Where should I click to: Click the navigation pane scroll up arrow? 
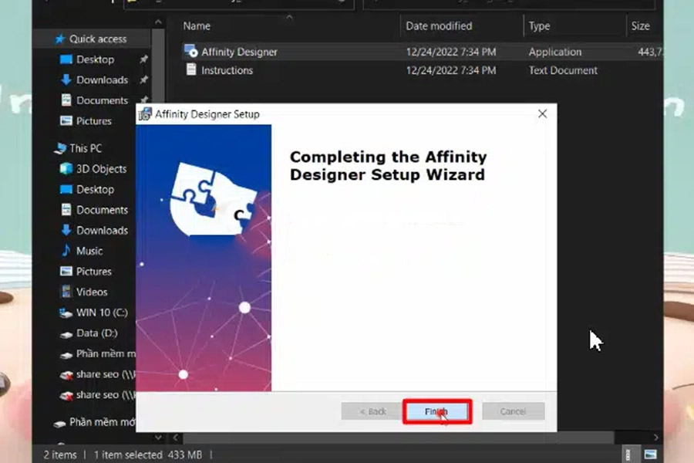tap(158, 22)
